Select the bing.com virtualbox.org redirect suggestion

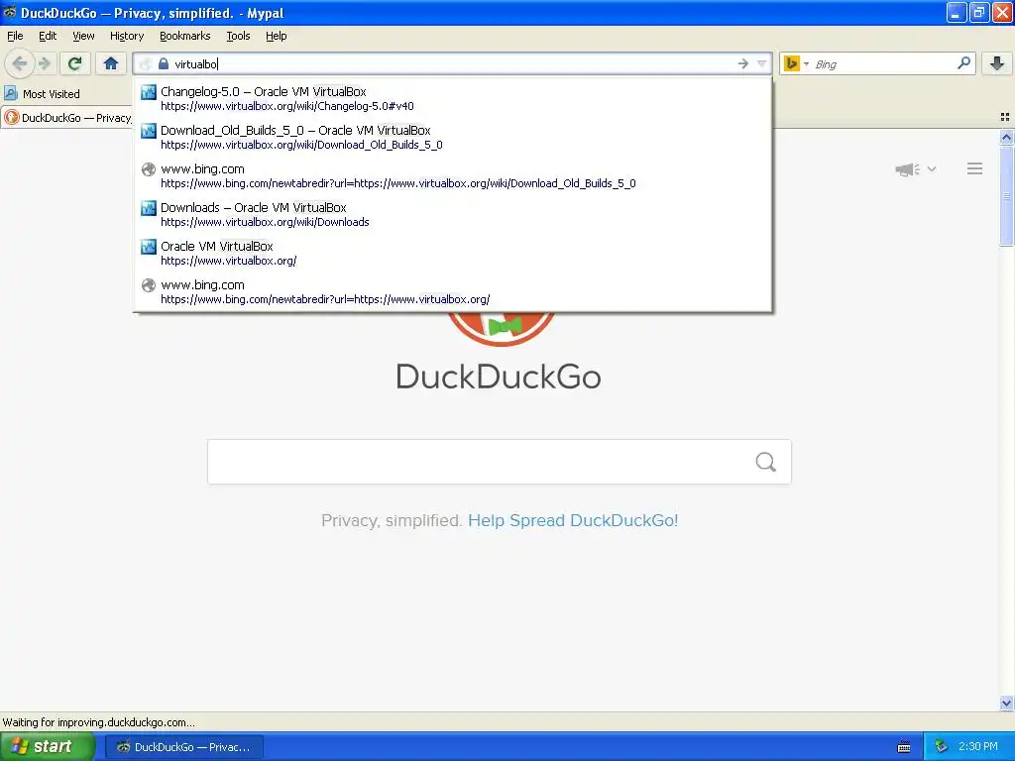[x=452, y=292]
